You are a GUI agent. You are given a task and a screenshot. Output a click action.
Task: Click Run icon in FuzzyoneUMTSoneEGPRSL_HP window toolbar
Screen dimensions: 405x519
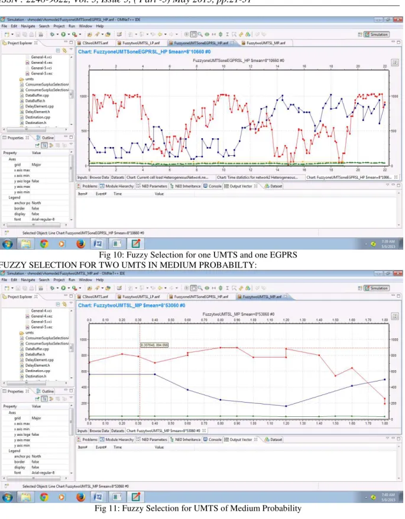click(63, 34)
